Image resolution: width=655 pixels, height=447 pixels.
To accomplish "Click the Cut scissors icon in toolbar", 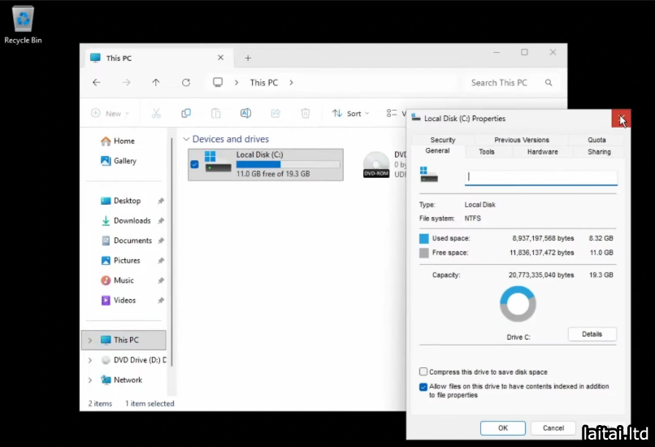I will [156, 114].
